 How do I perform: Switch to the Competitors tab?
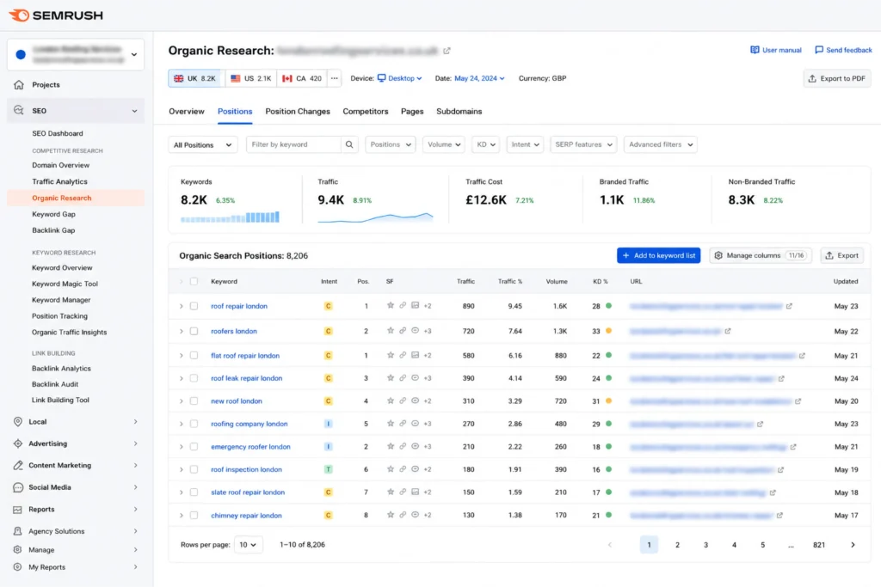(365, 112)
